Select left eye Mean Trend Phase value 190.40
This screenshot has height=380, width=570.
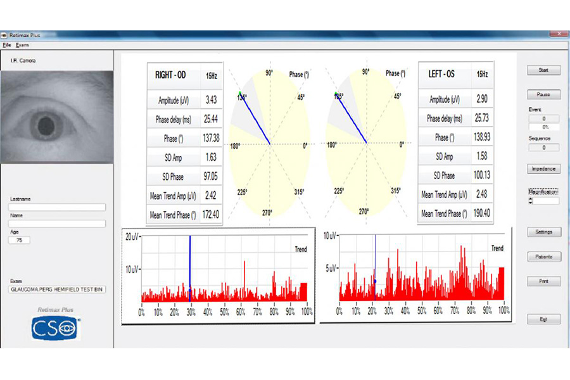[x=482, y=213]
